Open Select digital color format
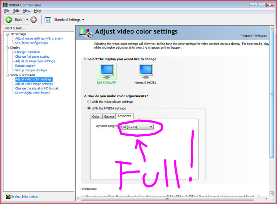The width and height of the screenshot is (277, 204). click(32, 93)
